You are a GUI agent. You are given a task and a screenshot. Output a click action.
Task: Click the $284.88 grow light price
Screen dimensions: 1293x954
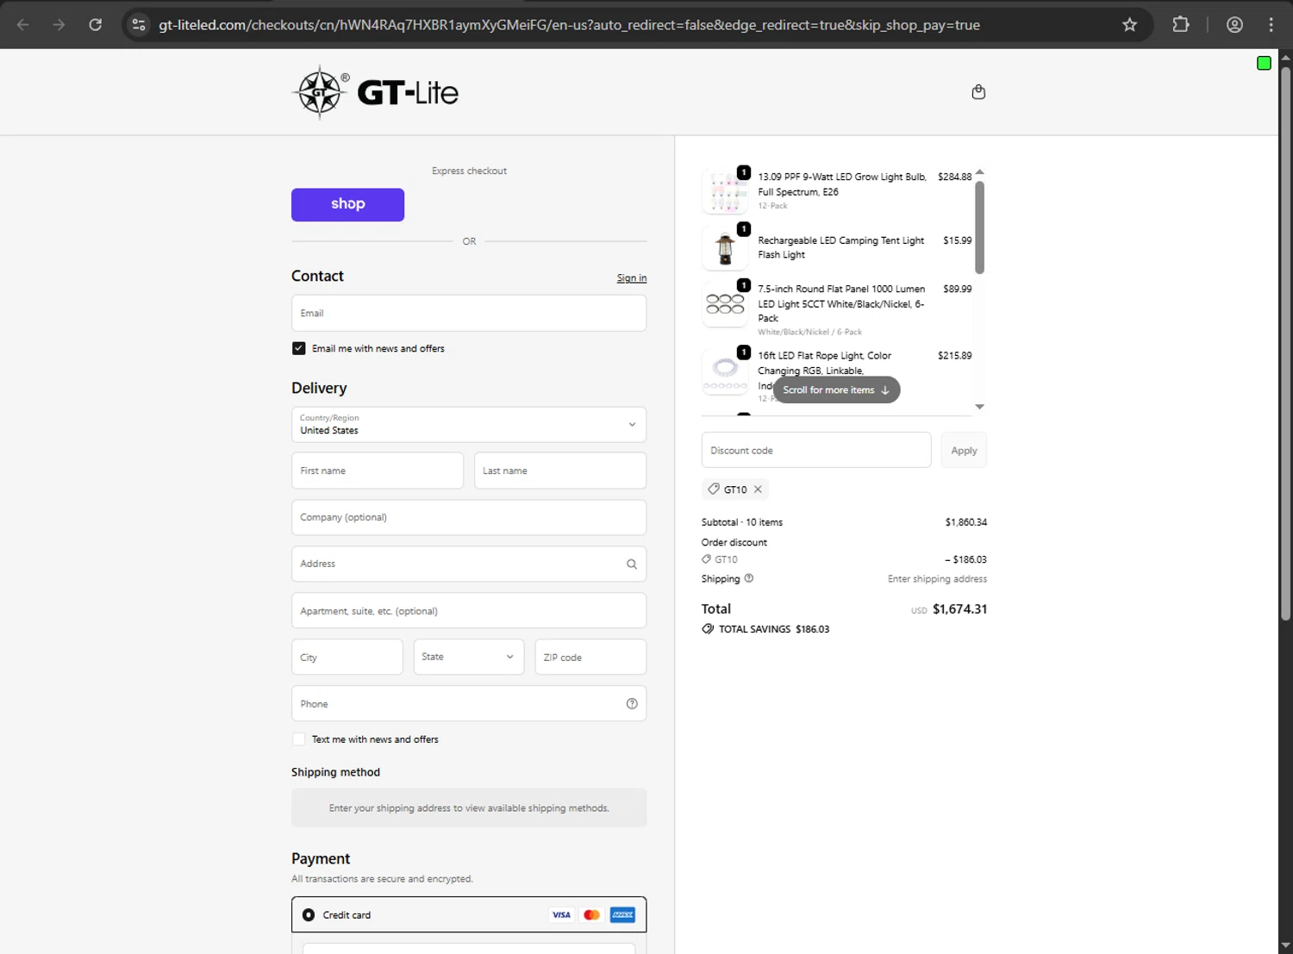(x=954, y=177)
